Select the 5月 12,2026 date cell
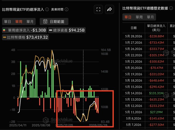175x130 pixels. click(134, 106)
